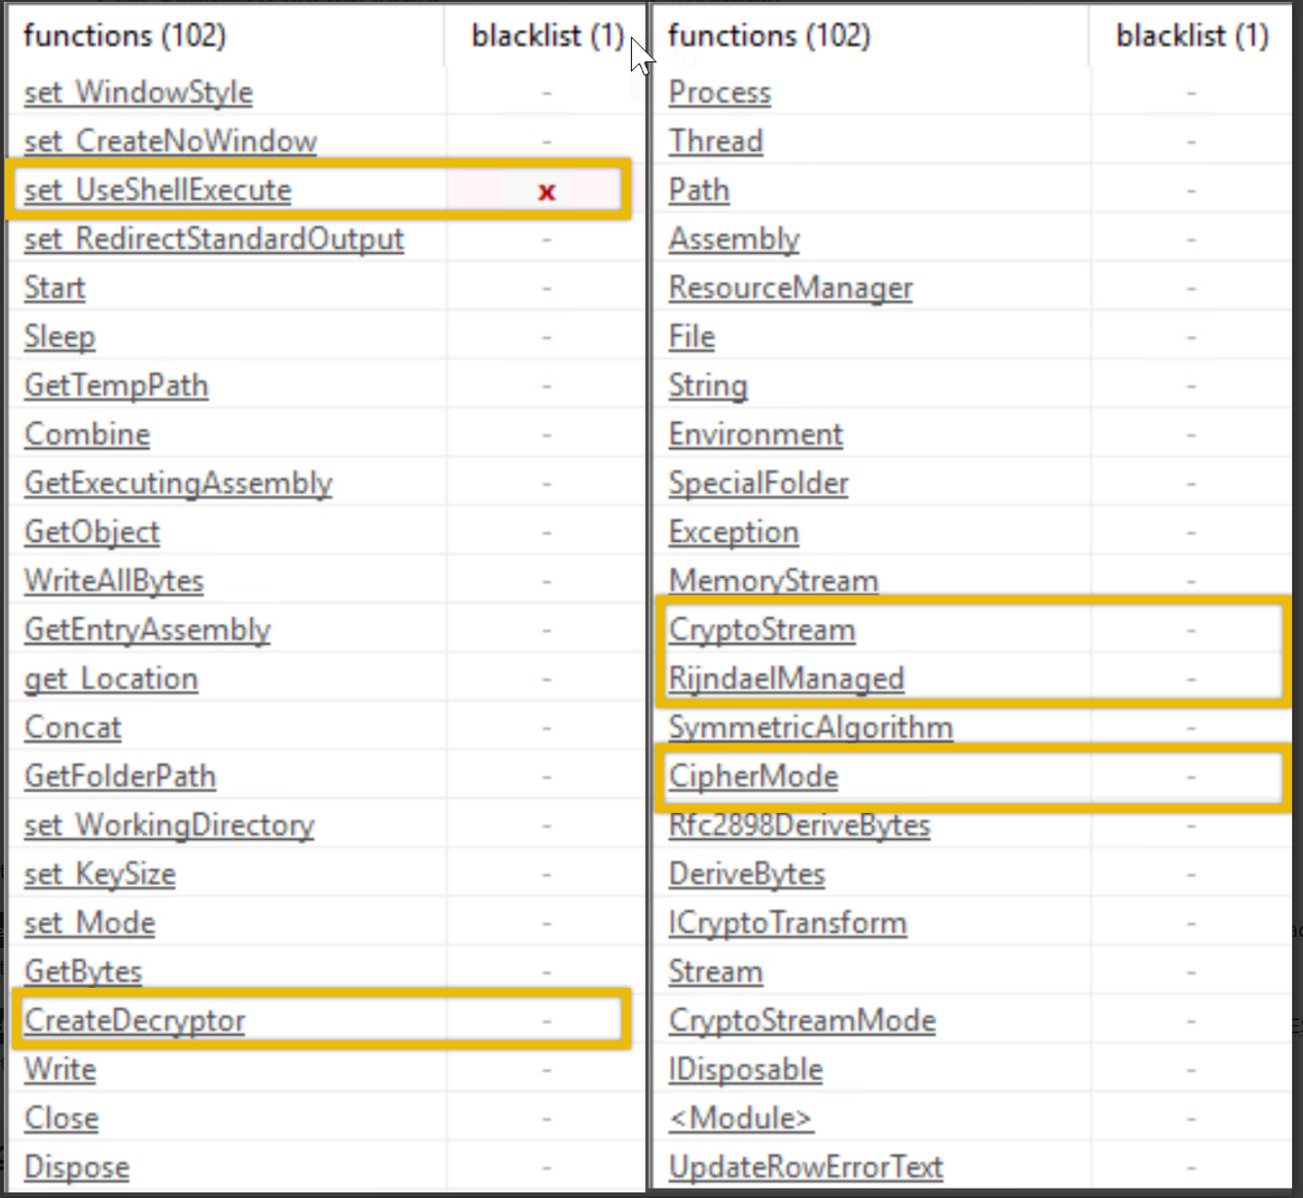Click the CipherMode entry
Screen dimensions: 1303x1198
(x=753, y=776)
